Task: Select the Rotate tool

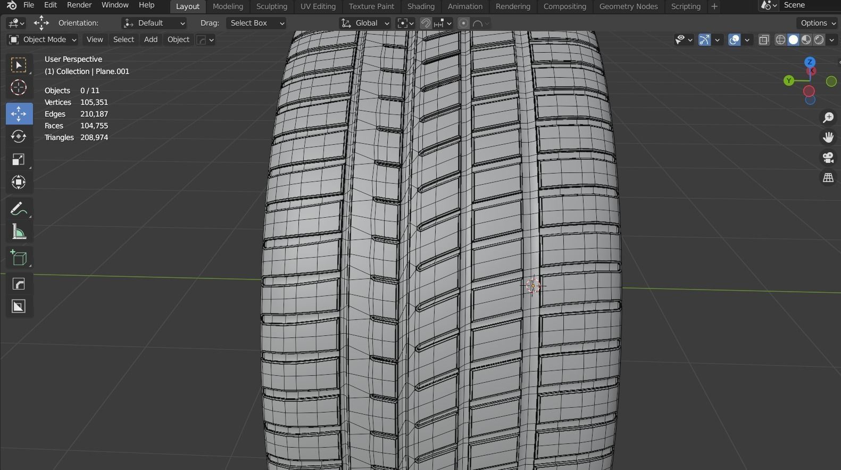Action: pyautogui.click(x=19, y=136)
